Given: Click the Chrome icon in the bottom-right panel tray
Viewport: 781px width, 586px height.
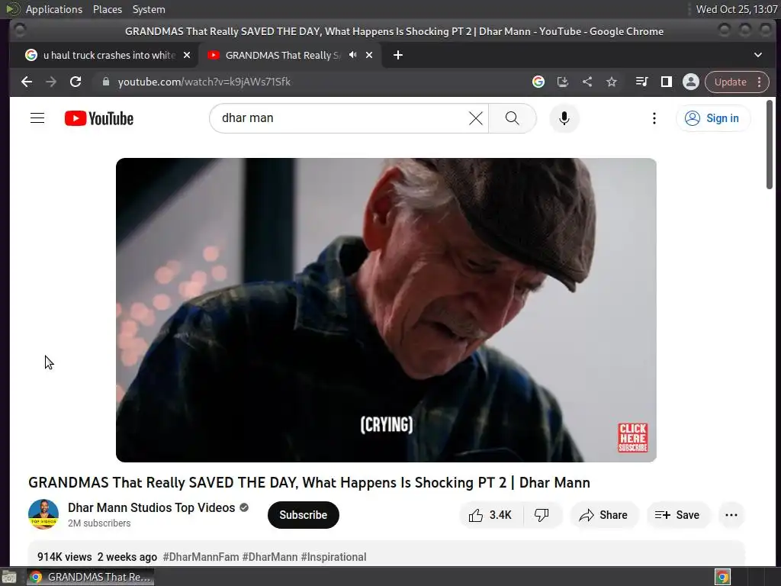Looking at the screenshot, I should 722,577.
